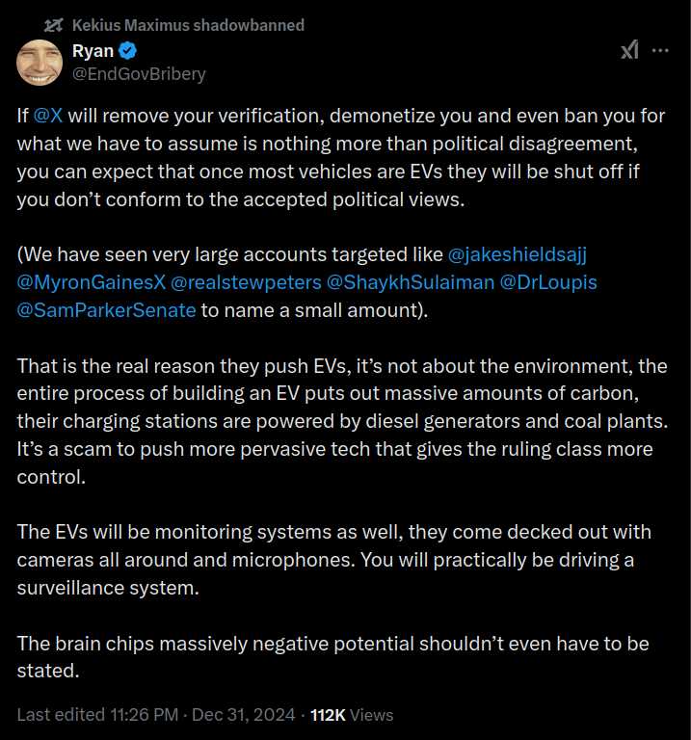Click the Grok icon on the post
Image resolution: width=691 pixels, height=740 pixels.
pyautogui.click(x=628, y=51)
